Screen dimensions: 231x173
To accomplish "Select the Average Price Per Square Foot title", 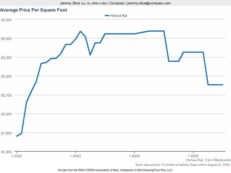I will 33,10.
